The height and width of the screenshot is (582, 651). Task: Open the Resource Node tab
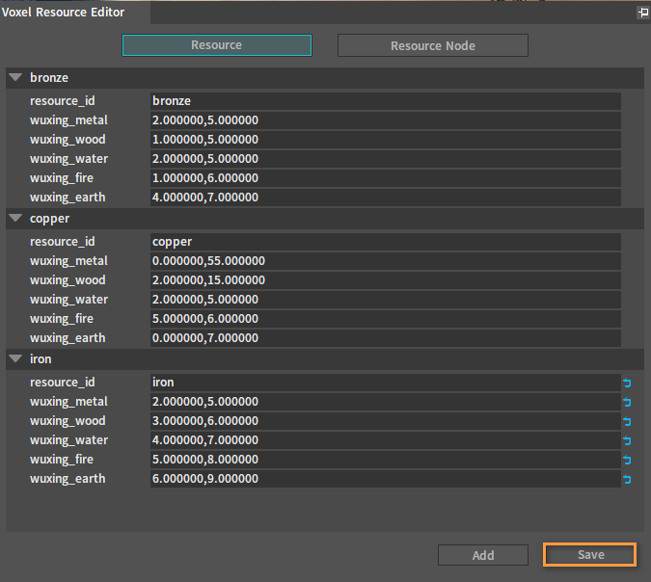pos(432,45)
